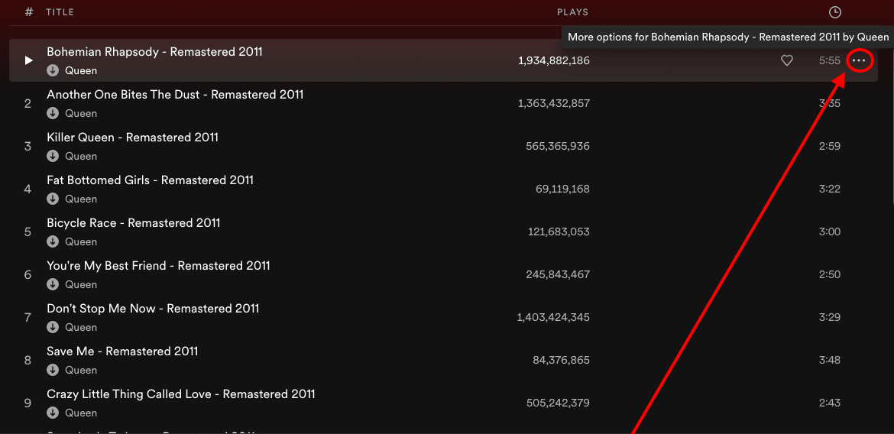Click track number 3

click(x=28, y=146)
